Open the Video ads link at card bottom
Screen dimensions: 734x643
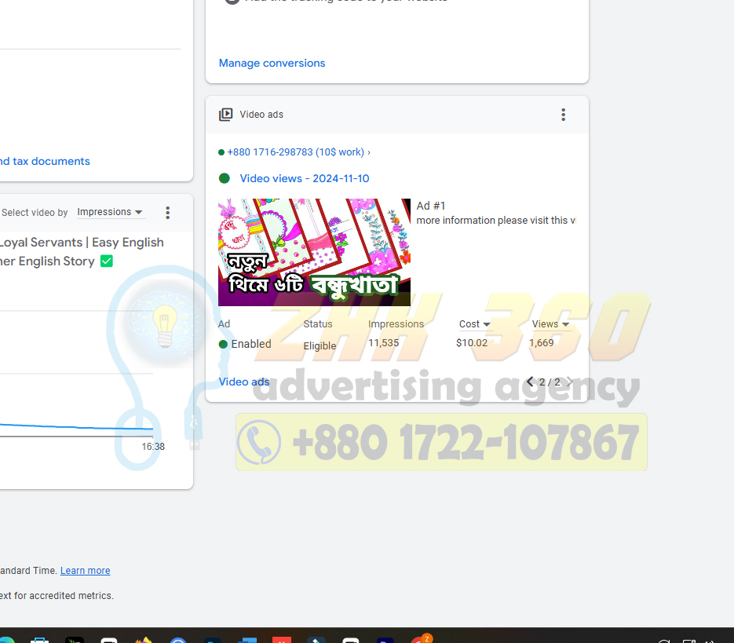244,382
